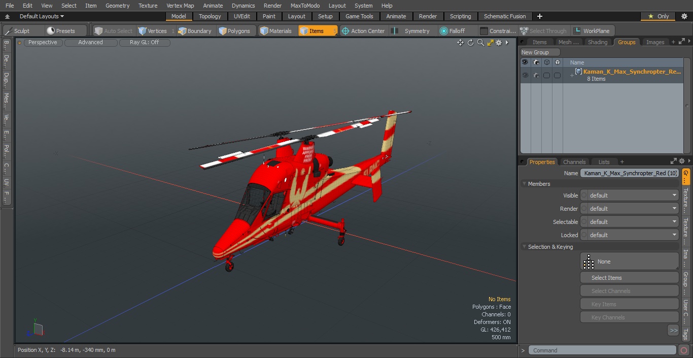Open the WorkPlane options
The height and width of the screenshot is (358, 693).
pos(593,31)
